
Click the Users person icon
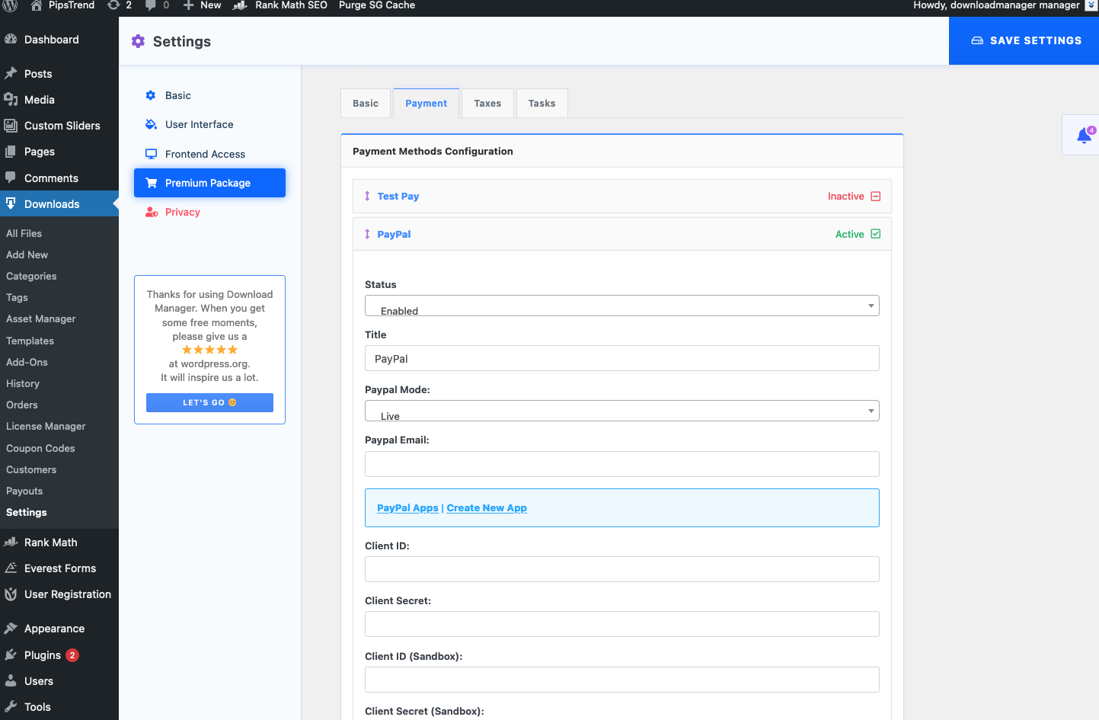(x=11, y=680)
